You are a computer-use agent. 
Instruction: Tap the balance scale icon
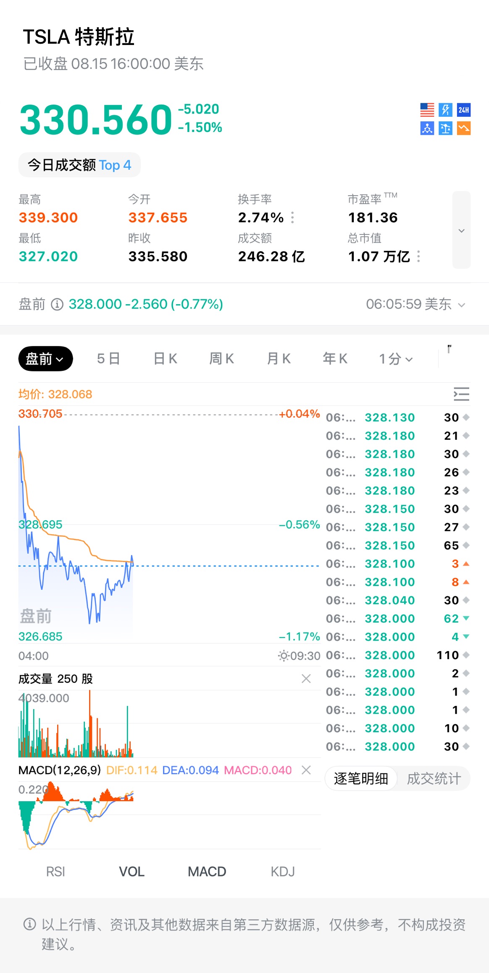[x=445, y=128]
